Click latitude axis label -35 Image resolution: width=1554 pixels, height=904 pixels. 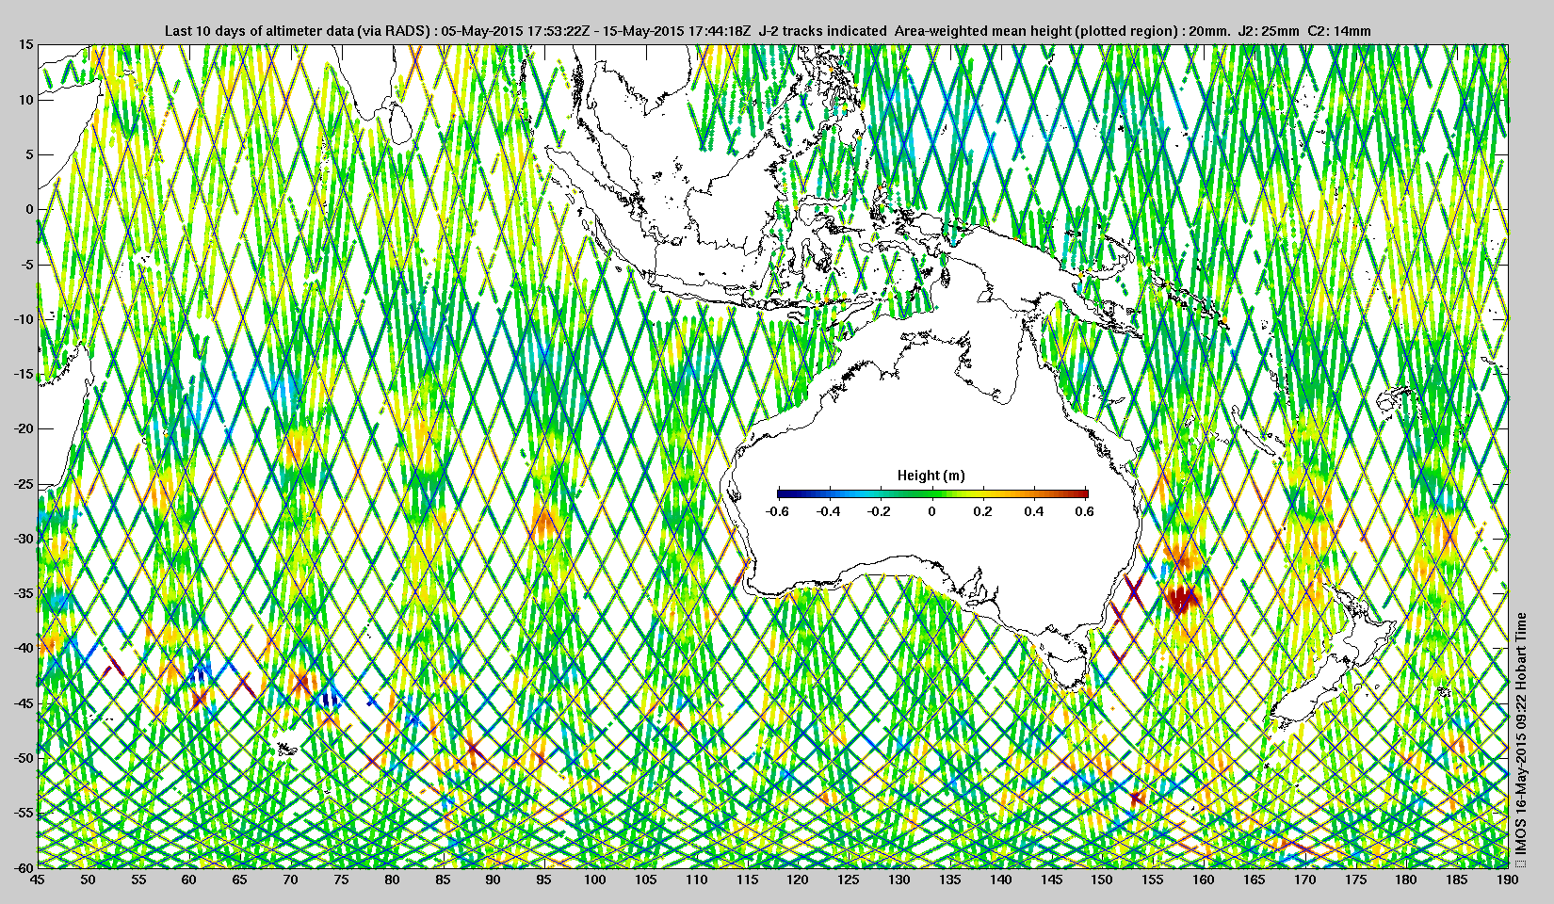(24, 593)
